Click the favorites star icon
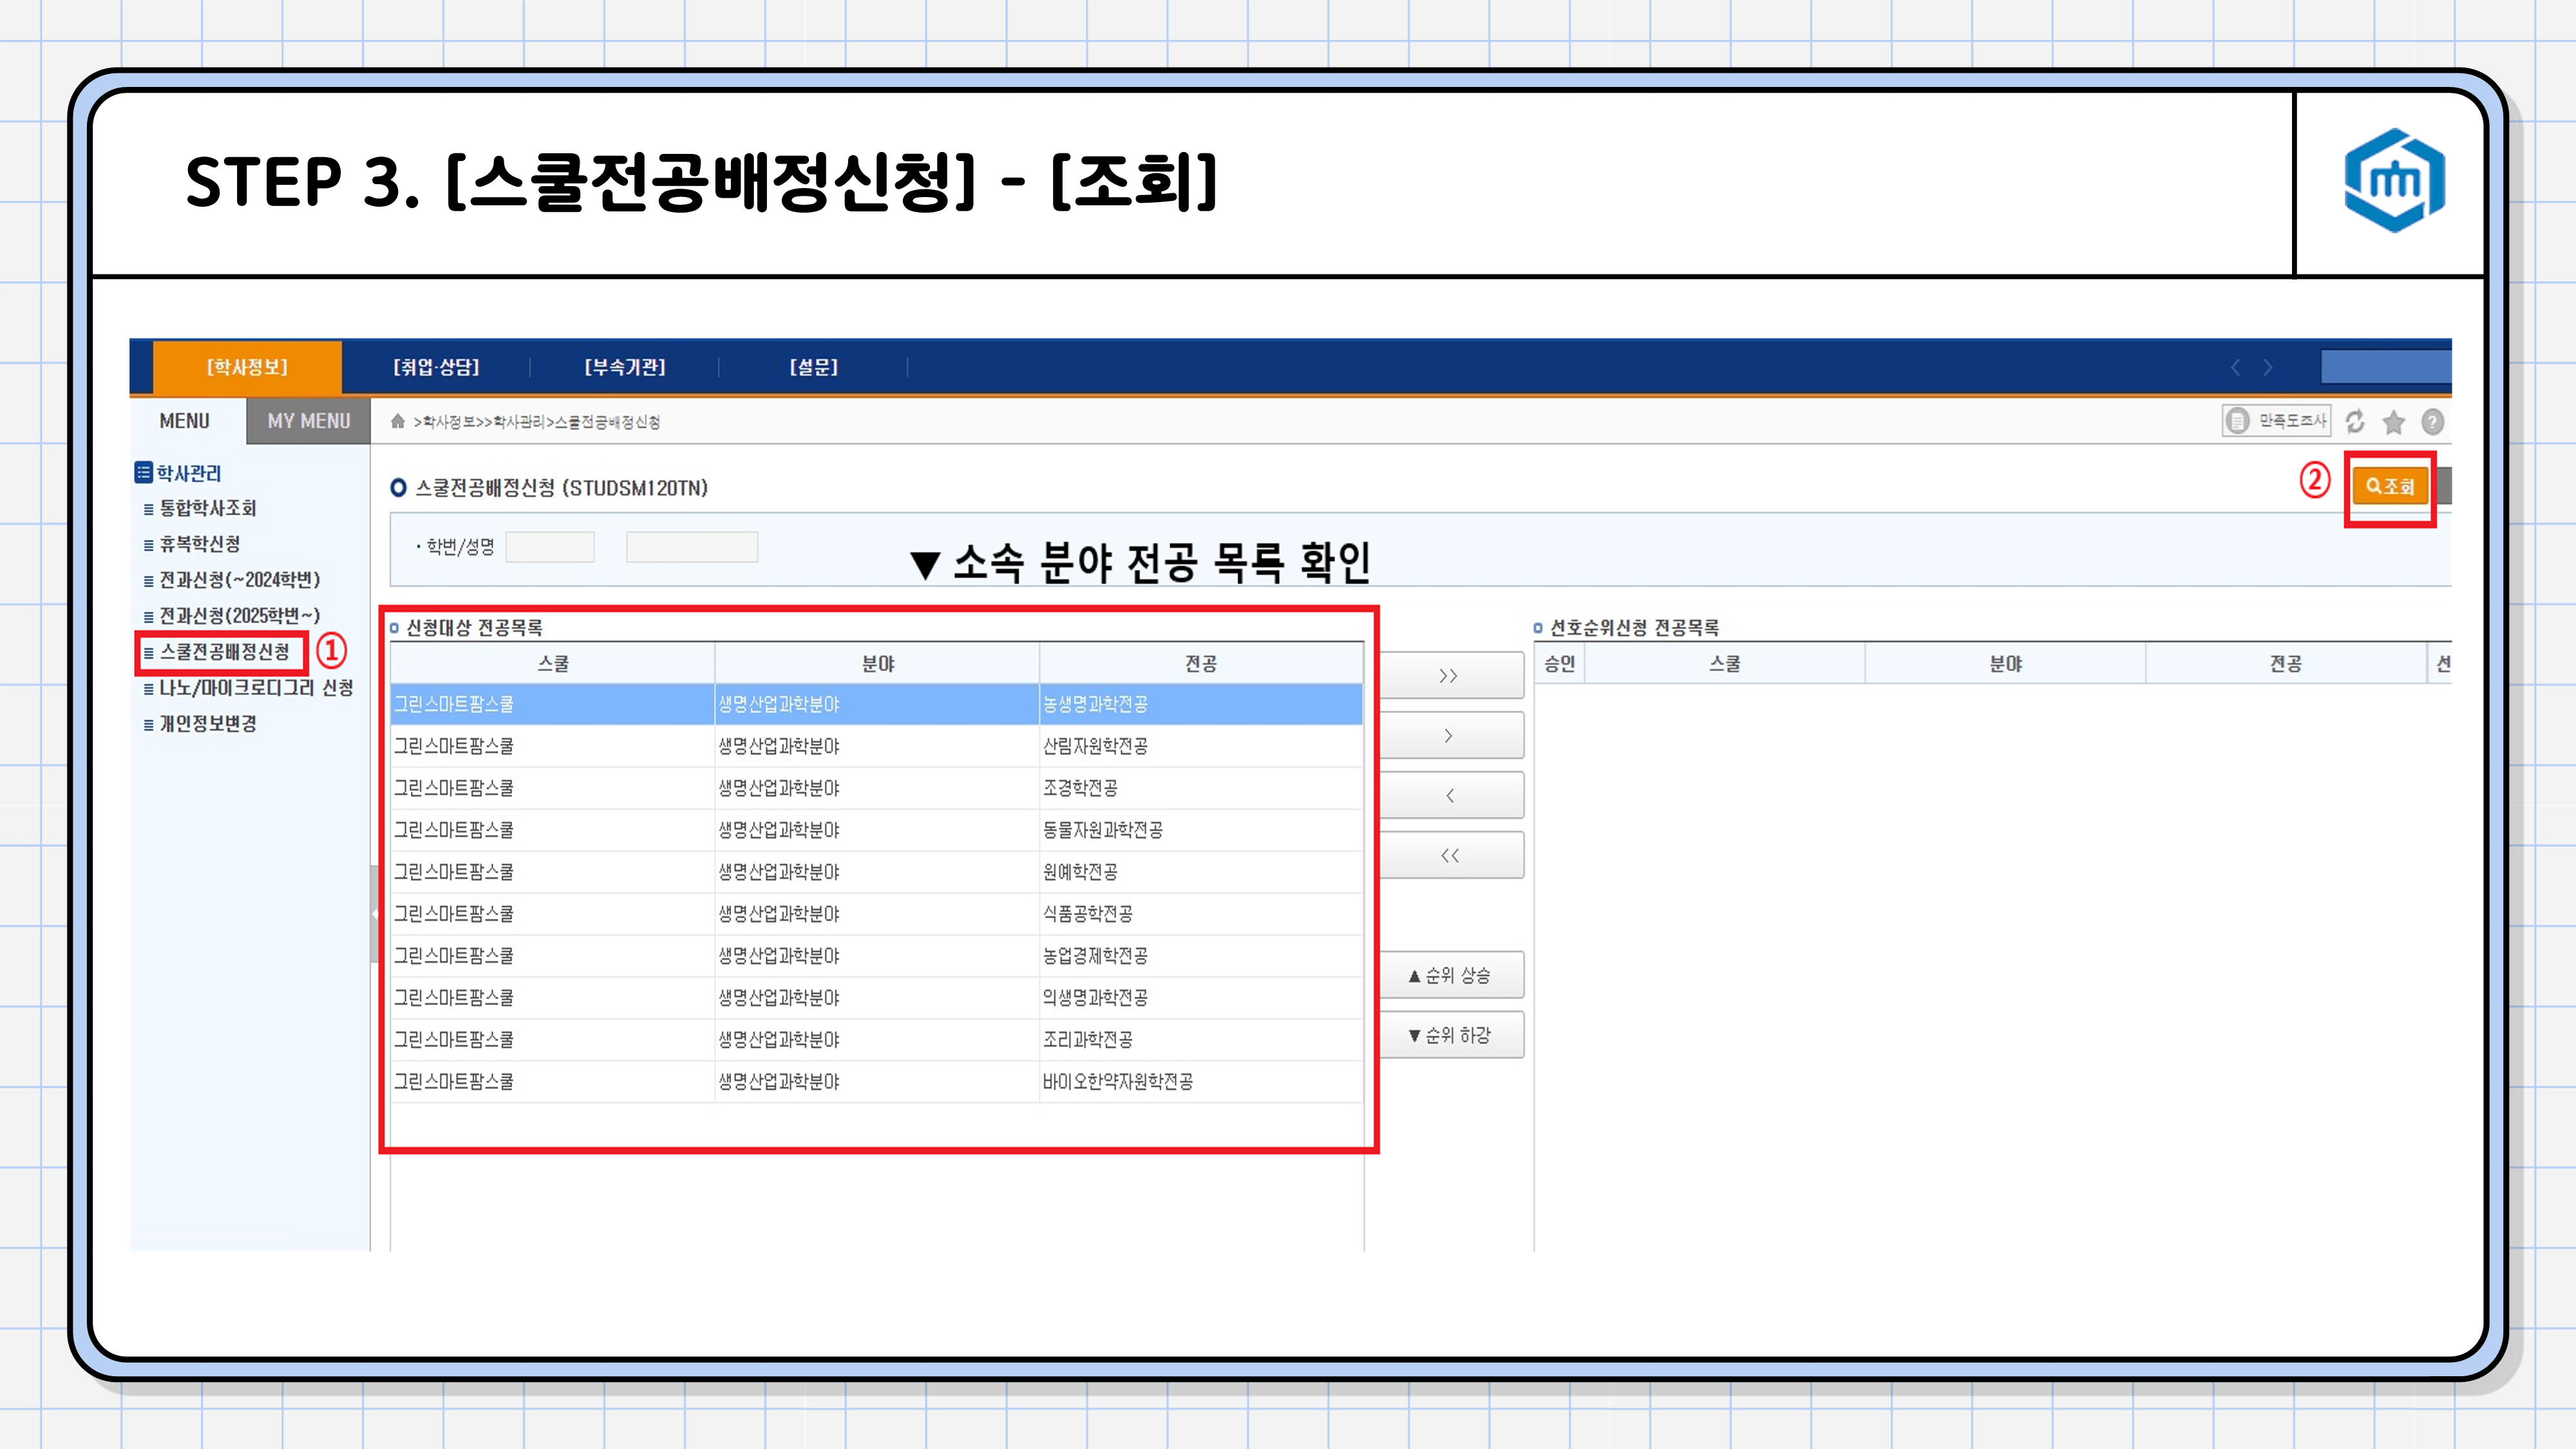The width and height of the screenshot is (2576, 1449). click(x=2393, y=422)
